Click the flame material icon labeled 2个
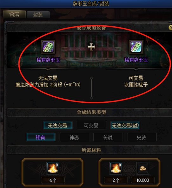The height and width of the screenshot is (188, 172). (116, 168)
